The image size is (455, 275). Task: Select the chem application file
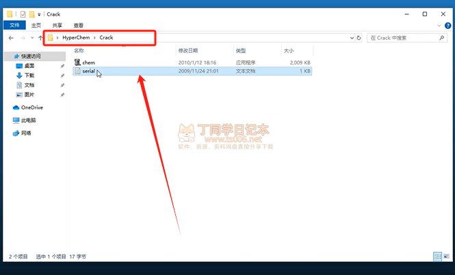click(192, 63)
